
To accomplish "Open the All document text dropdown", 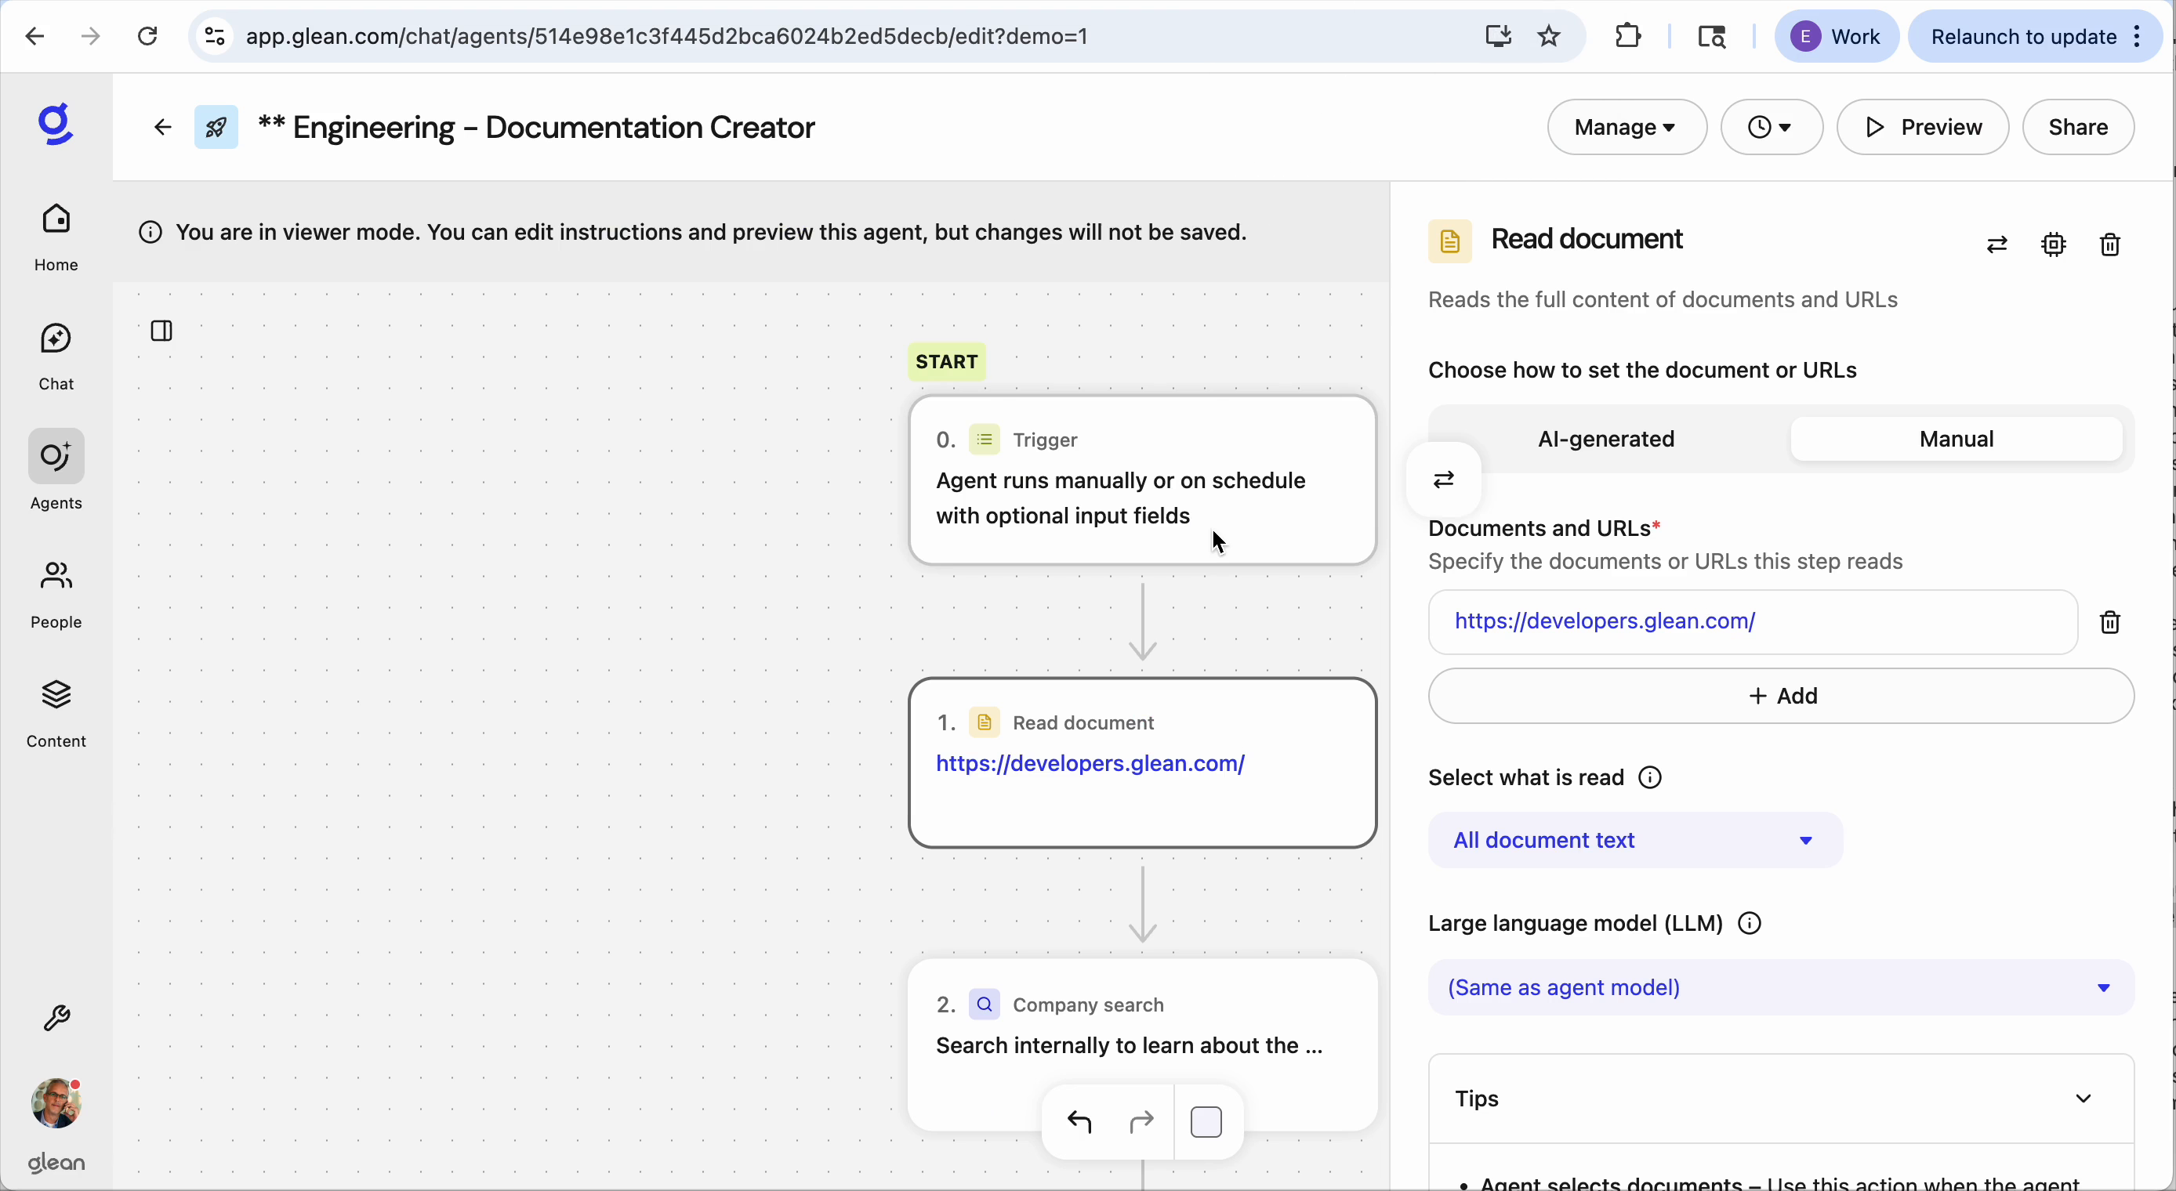I will [x=1634, y=838].
